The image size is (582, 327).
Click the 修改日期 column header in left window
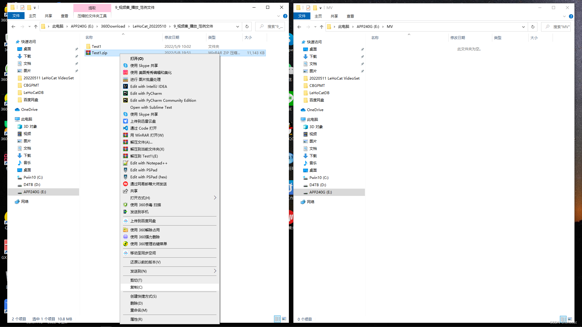[172, 38]
